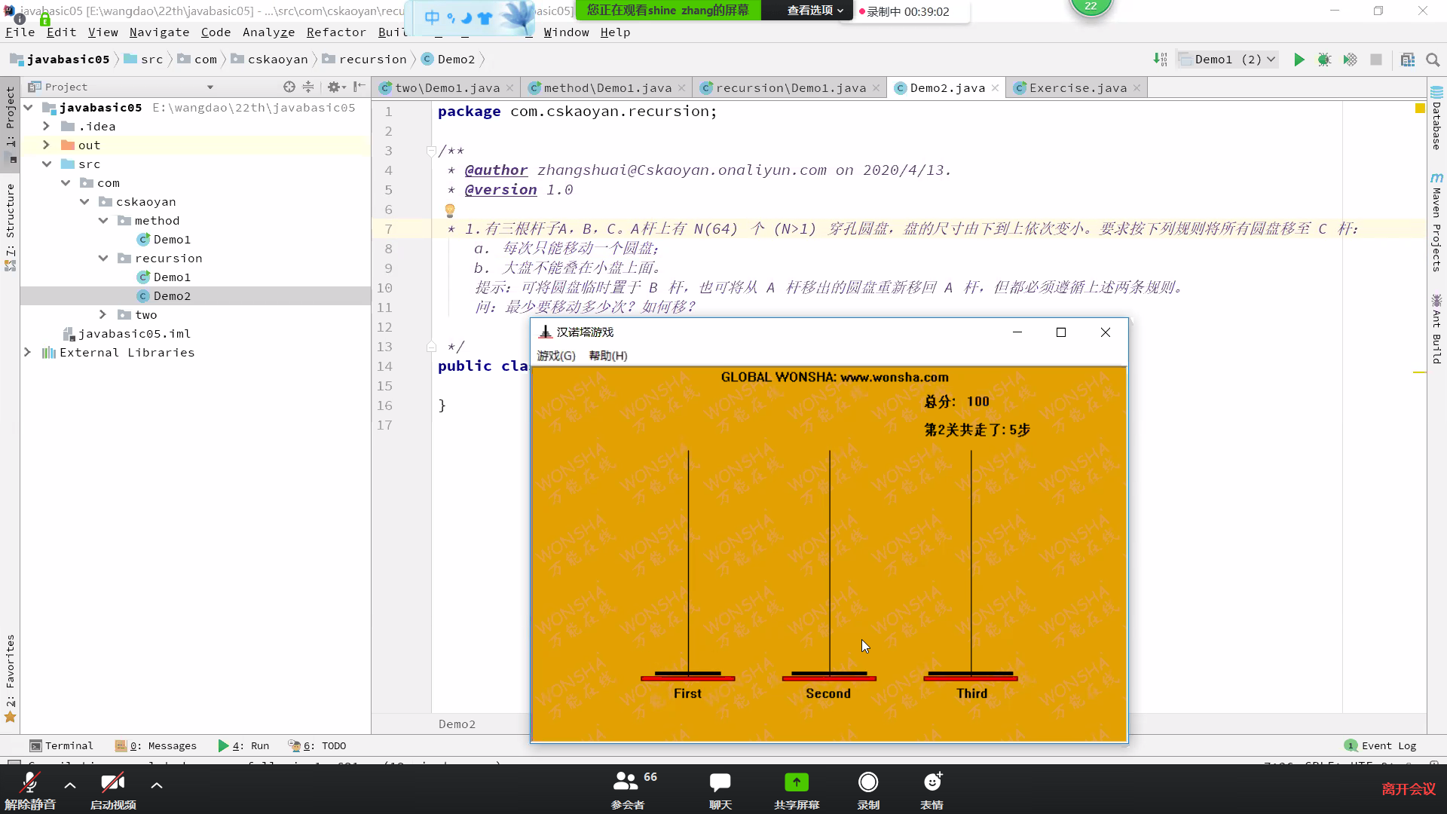Image resolution: width=1447 pixels, height=814 pixels.
Task: Click the green Run button in toolbar
Action: click(x=1299, y=60)
